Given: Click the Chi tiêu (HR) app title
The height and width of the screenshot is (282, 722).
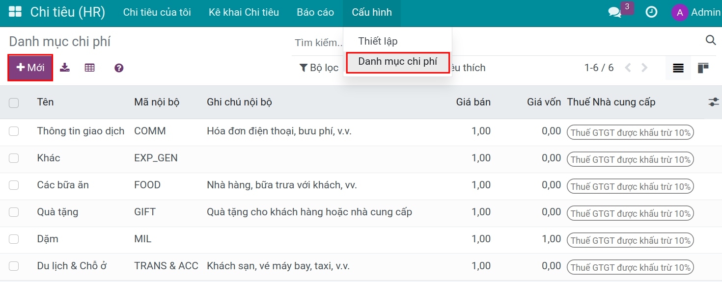Looking at the screenshot, I should [68, 12].
